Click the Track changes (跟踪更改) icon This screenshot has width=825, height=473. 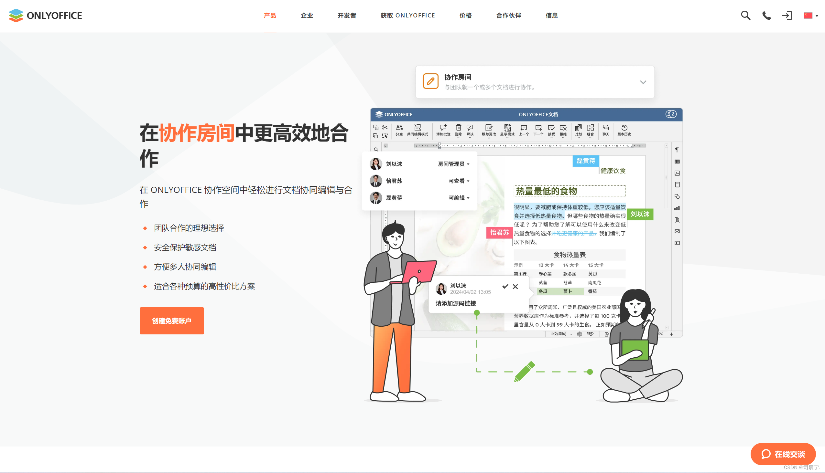tap(489, 130)
